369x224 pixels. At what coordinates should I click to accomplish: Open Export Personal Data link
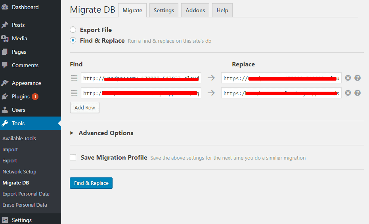(26, 194)
